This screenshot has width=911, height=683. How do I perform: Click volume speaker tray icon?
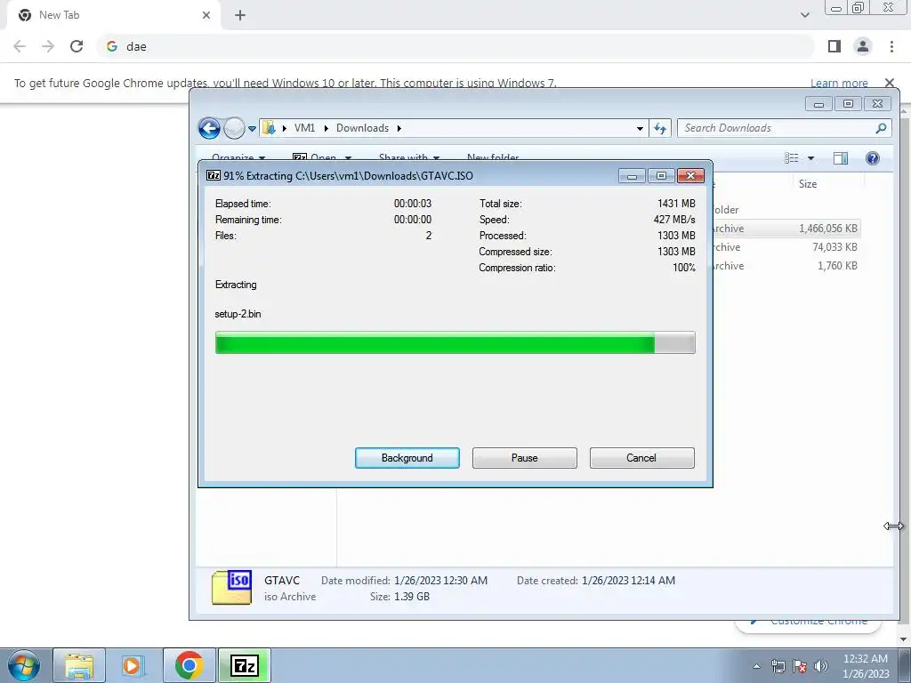click(821, 666)
